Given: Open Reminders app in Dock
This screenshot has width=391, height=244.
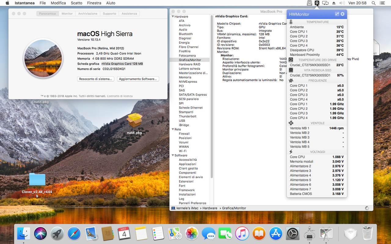Looking at the screenshot, I should (x=158, y=234).
